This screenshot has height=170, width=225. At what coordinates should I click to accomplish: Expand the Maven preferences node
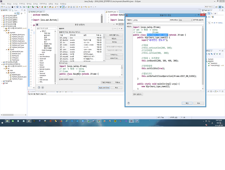pos(38,63)
